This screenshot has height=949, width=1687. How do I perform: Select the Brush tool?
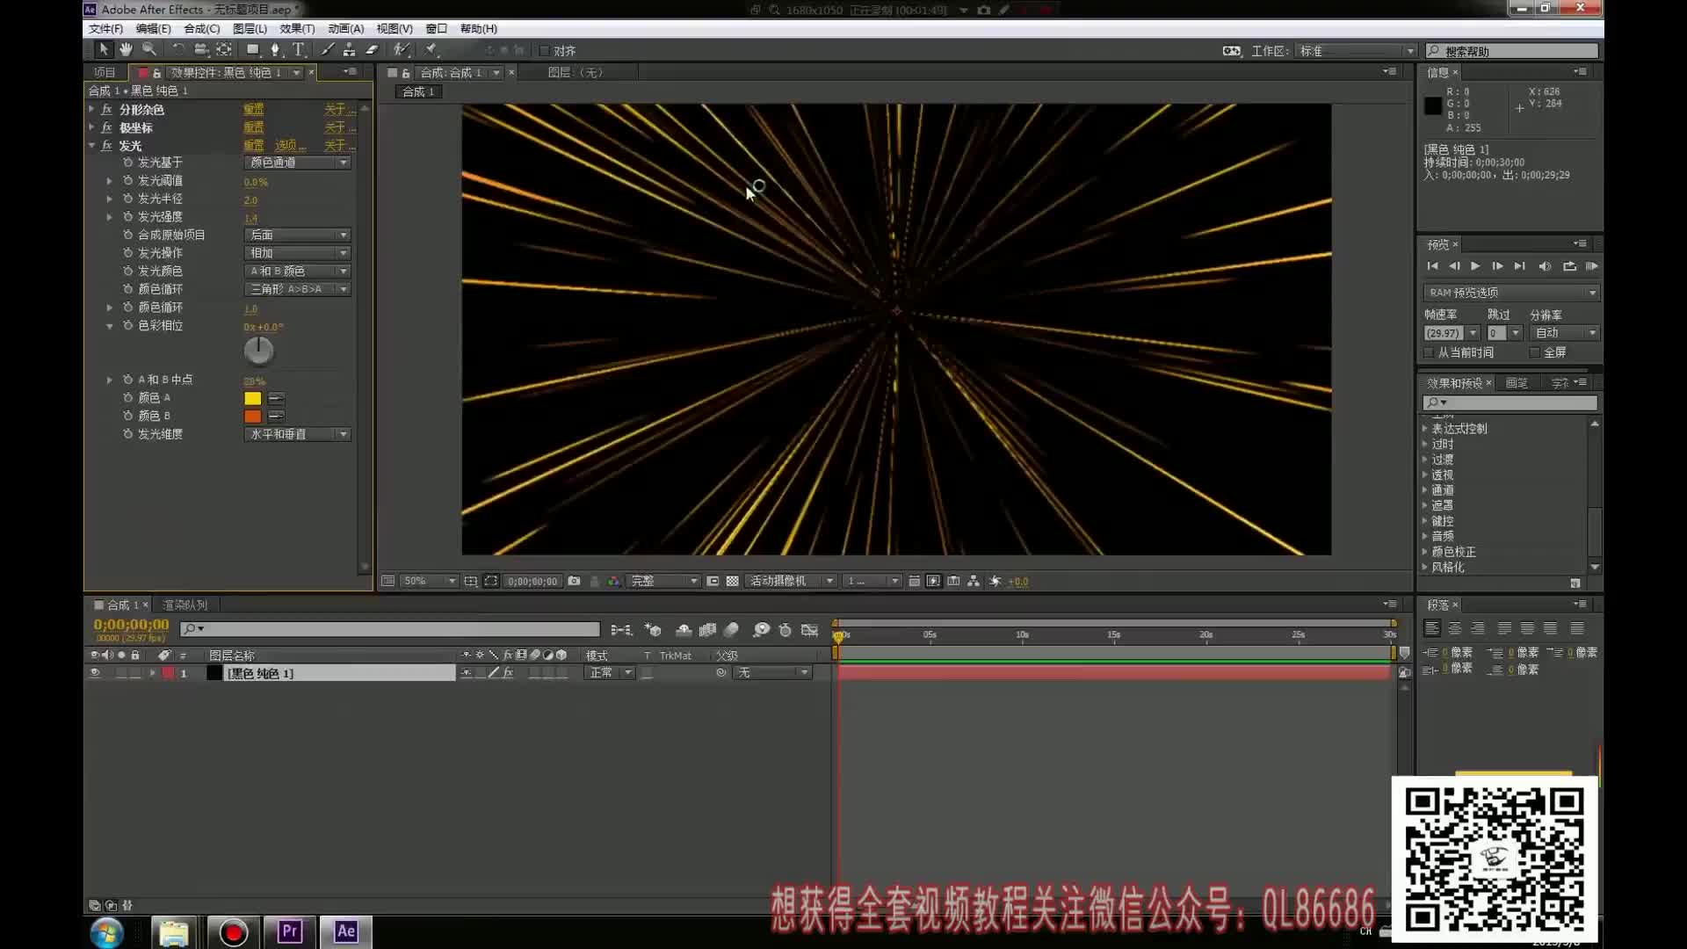[x=328, y=50]
